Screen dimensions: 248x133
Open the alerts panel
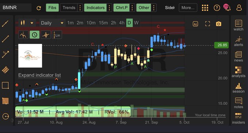[239, 41]
